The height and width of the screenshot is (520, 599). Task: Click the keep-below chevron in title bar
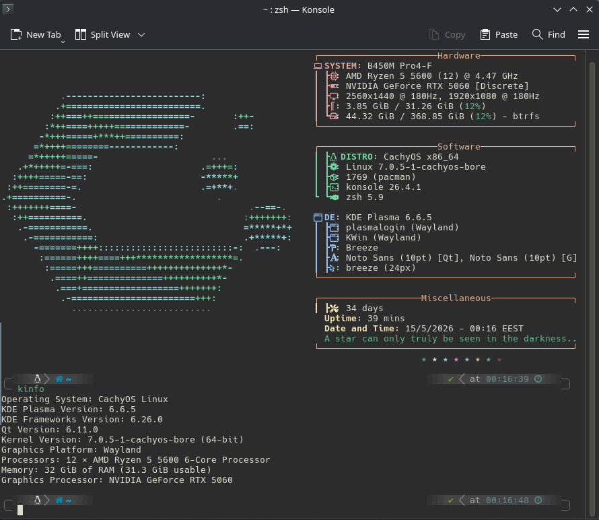click(x=557, y=9)
